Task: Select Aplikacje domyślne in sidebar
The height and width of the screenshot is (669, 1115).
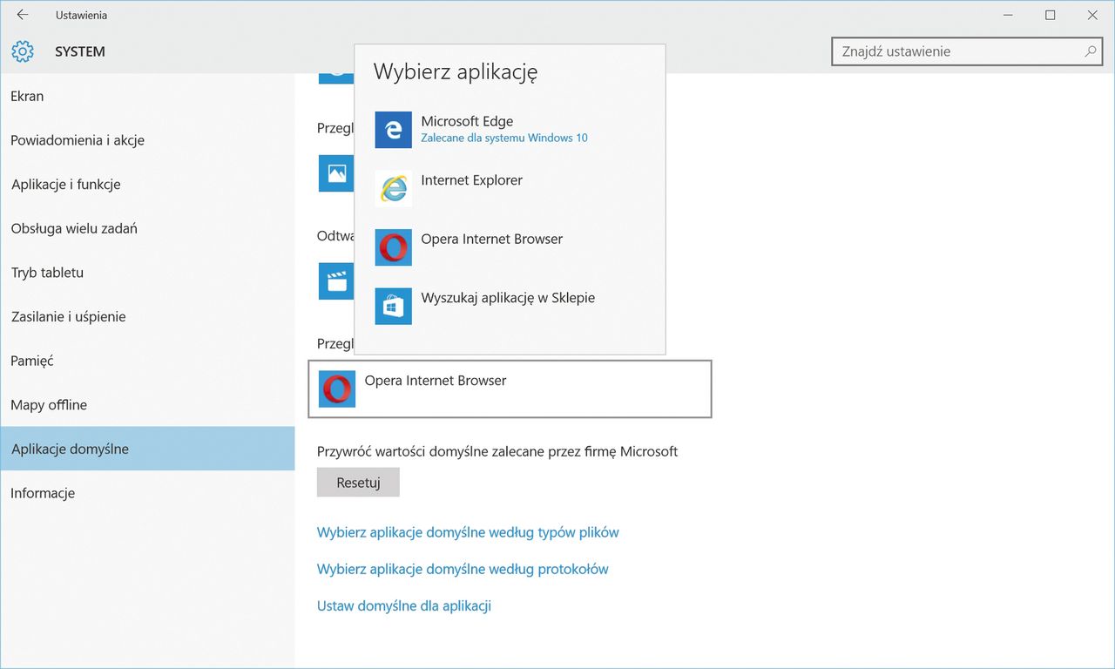Action: [x=147, y=449]
